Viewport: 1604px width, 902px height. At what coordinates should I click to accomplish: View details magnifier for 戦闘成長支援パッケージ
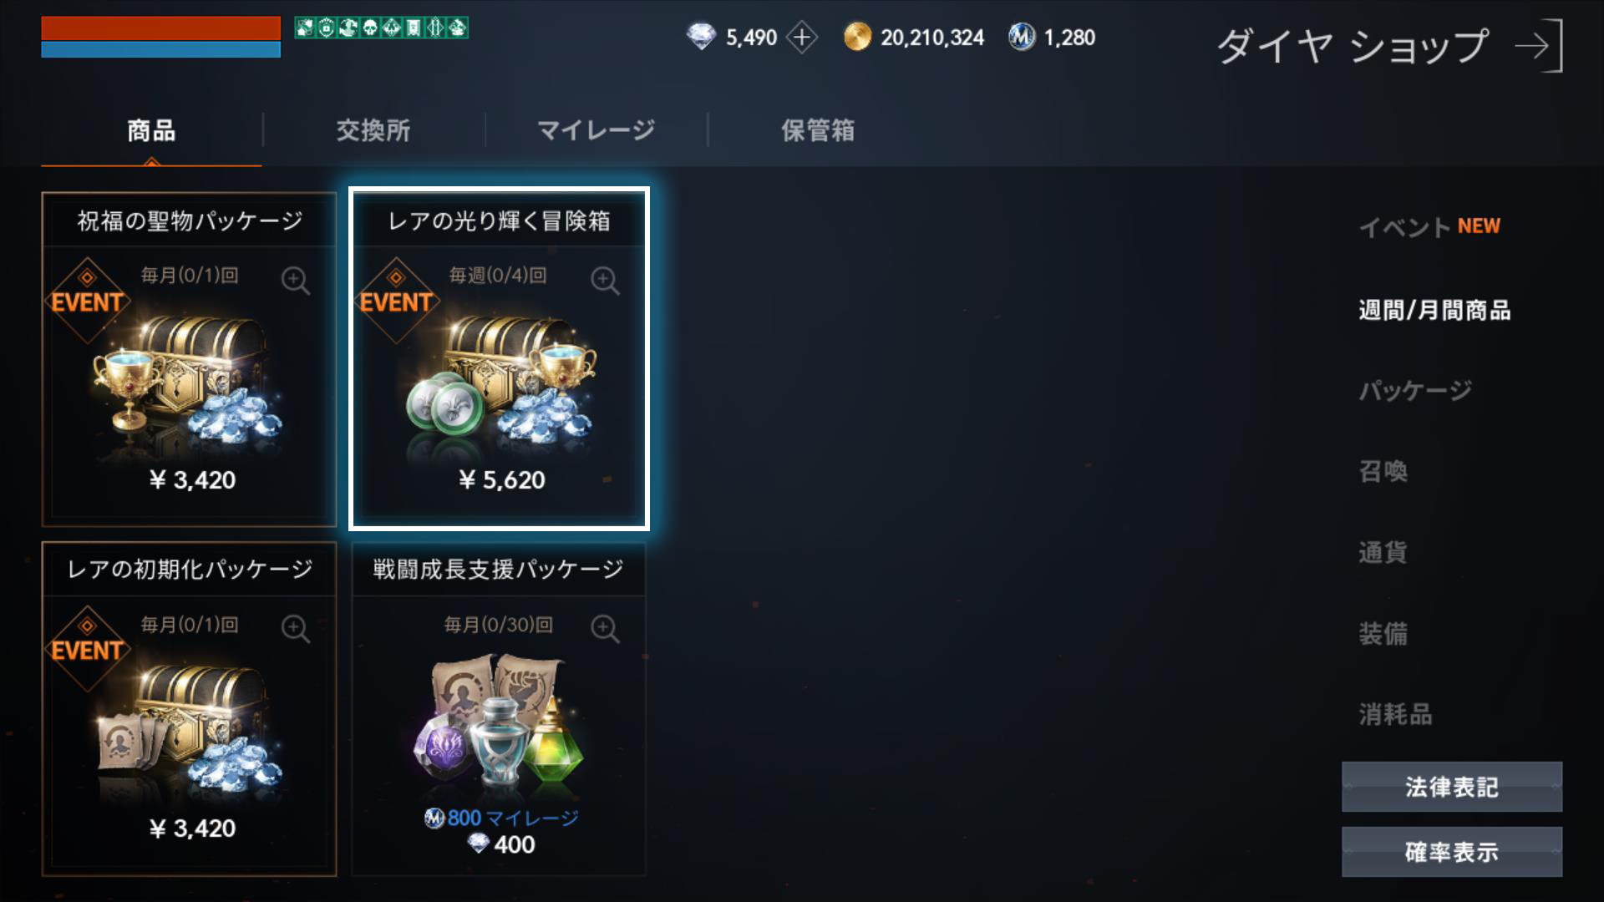[605, 629]
